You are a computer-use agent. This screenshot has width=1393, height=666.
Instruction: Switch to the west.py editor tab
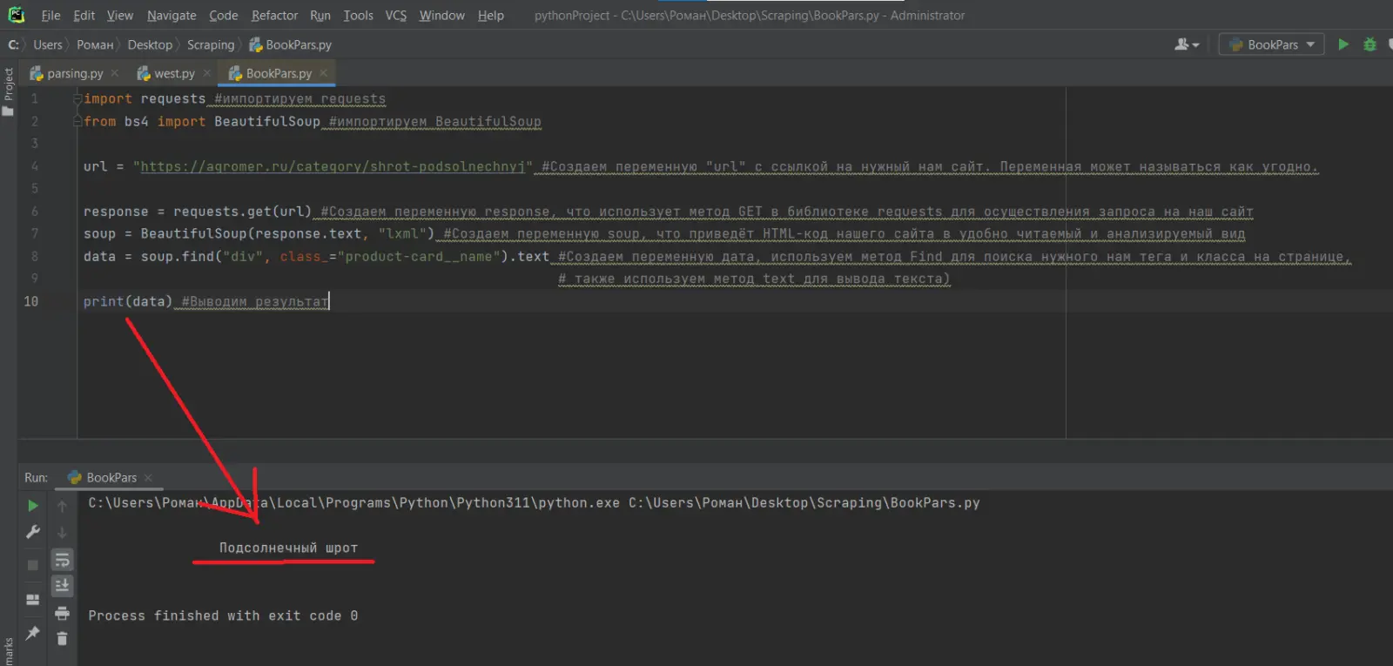(x=174, y=74)
